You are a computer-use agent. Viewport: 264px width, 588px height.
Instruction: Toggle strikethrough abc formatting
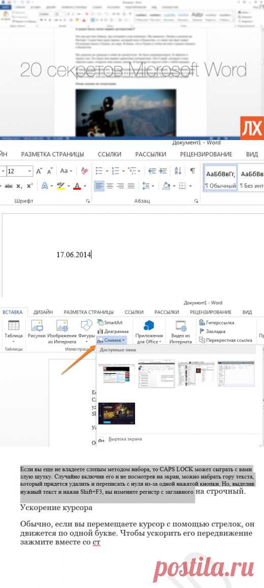(9, 186)
